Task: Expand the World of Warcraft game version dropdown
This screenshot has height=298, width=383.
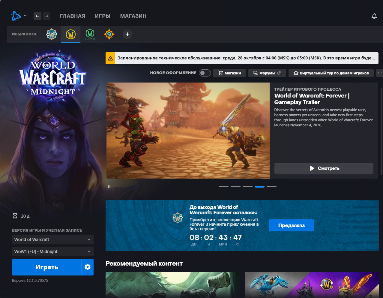Action: (53, 239)
